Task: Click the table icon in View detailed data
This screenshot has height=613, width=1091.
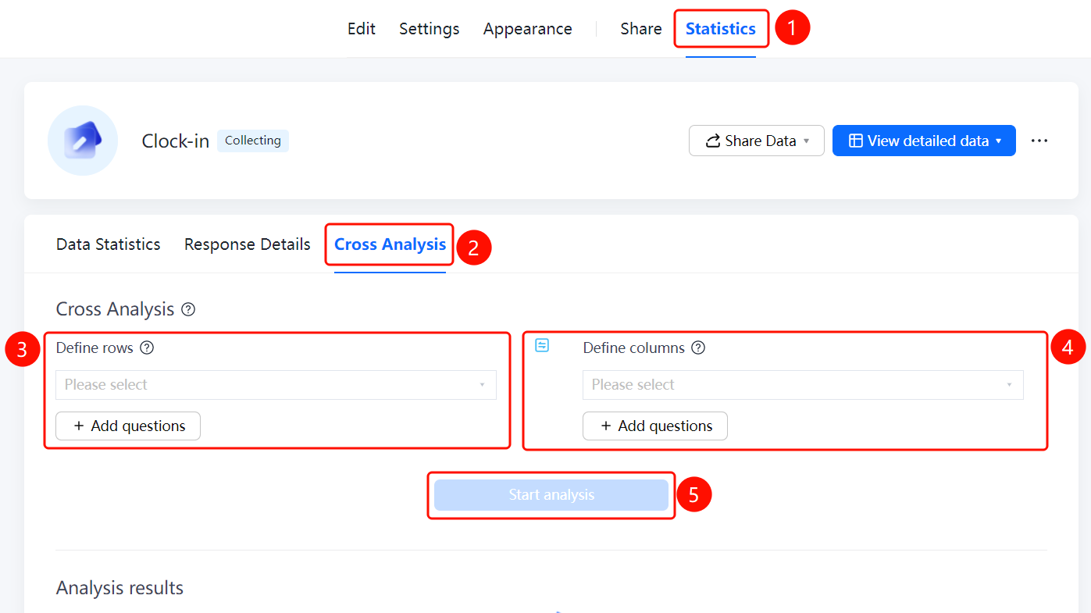Action: click(856, 141)
